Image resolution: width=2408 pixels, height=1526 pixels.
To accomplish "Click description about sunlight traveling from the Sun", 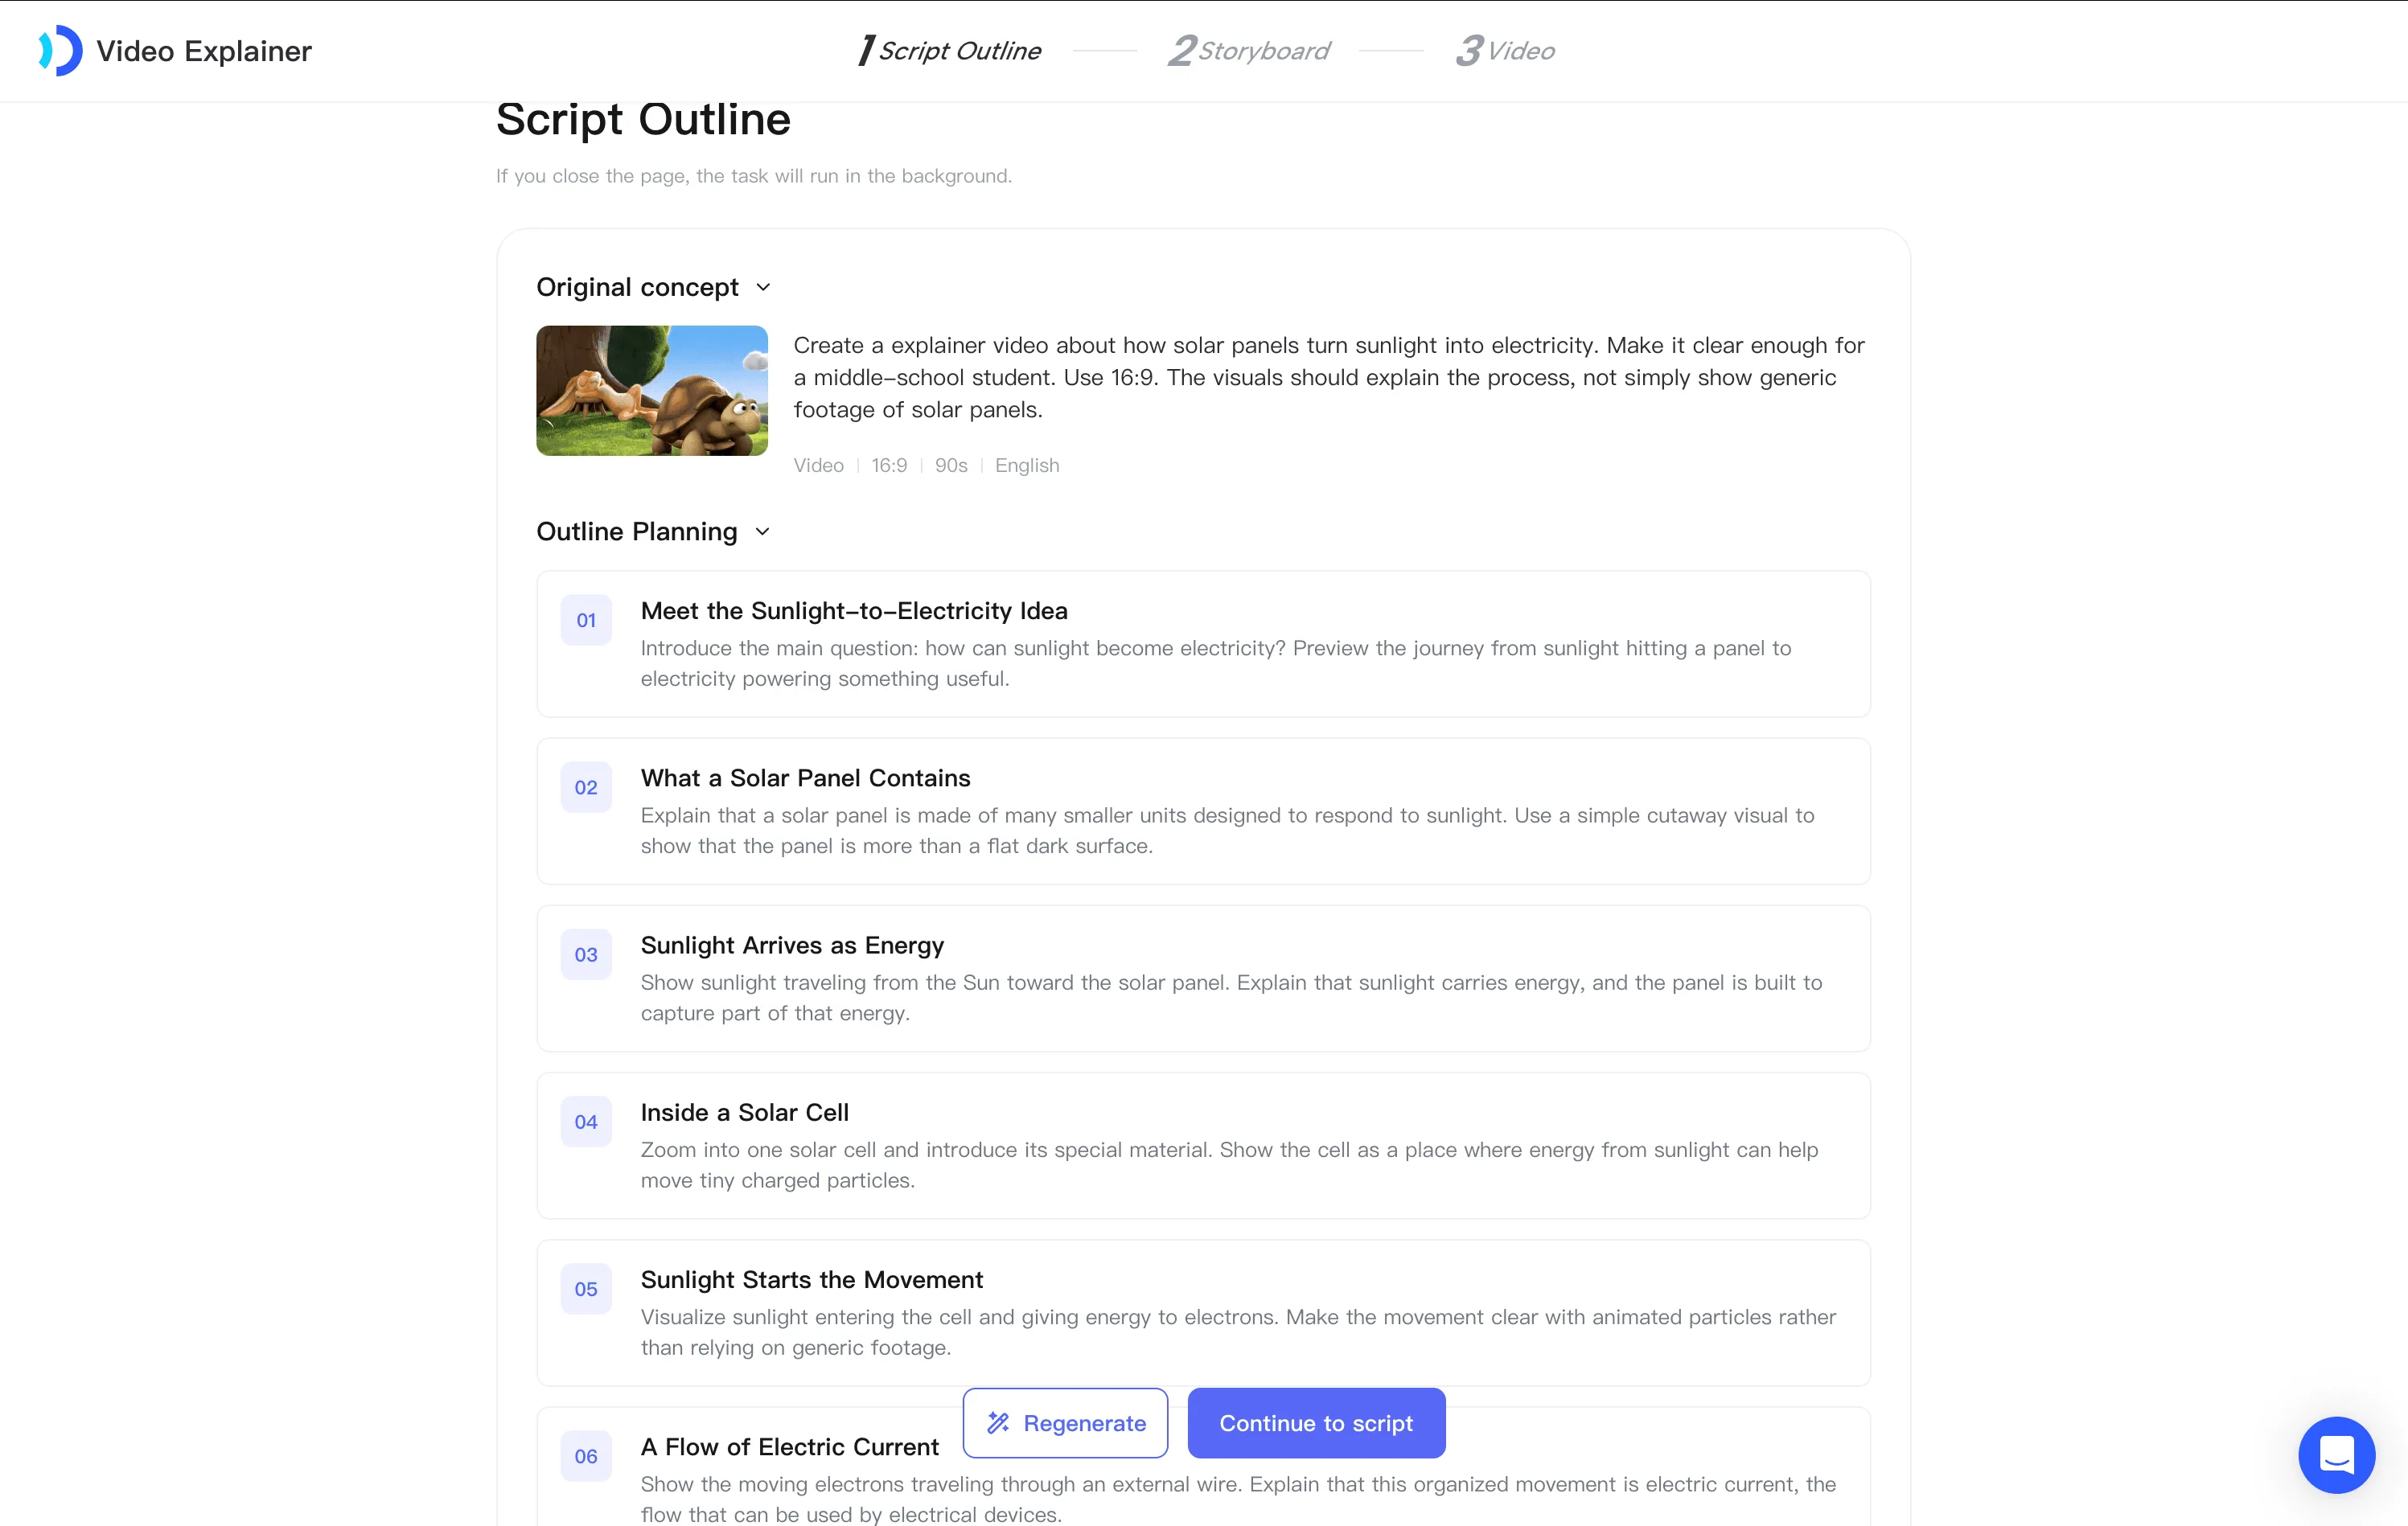I will [x=1231, y=999].
